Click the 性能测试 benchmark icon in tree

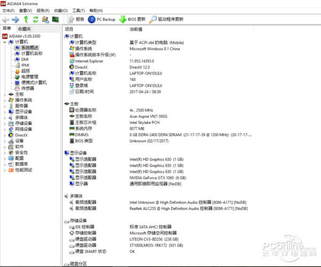11,170
